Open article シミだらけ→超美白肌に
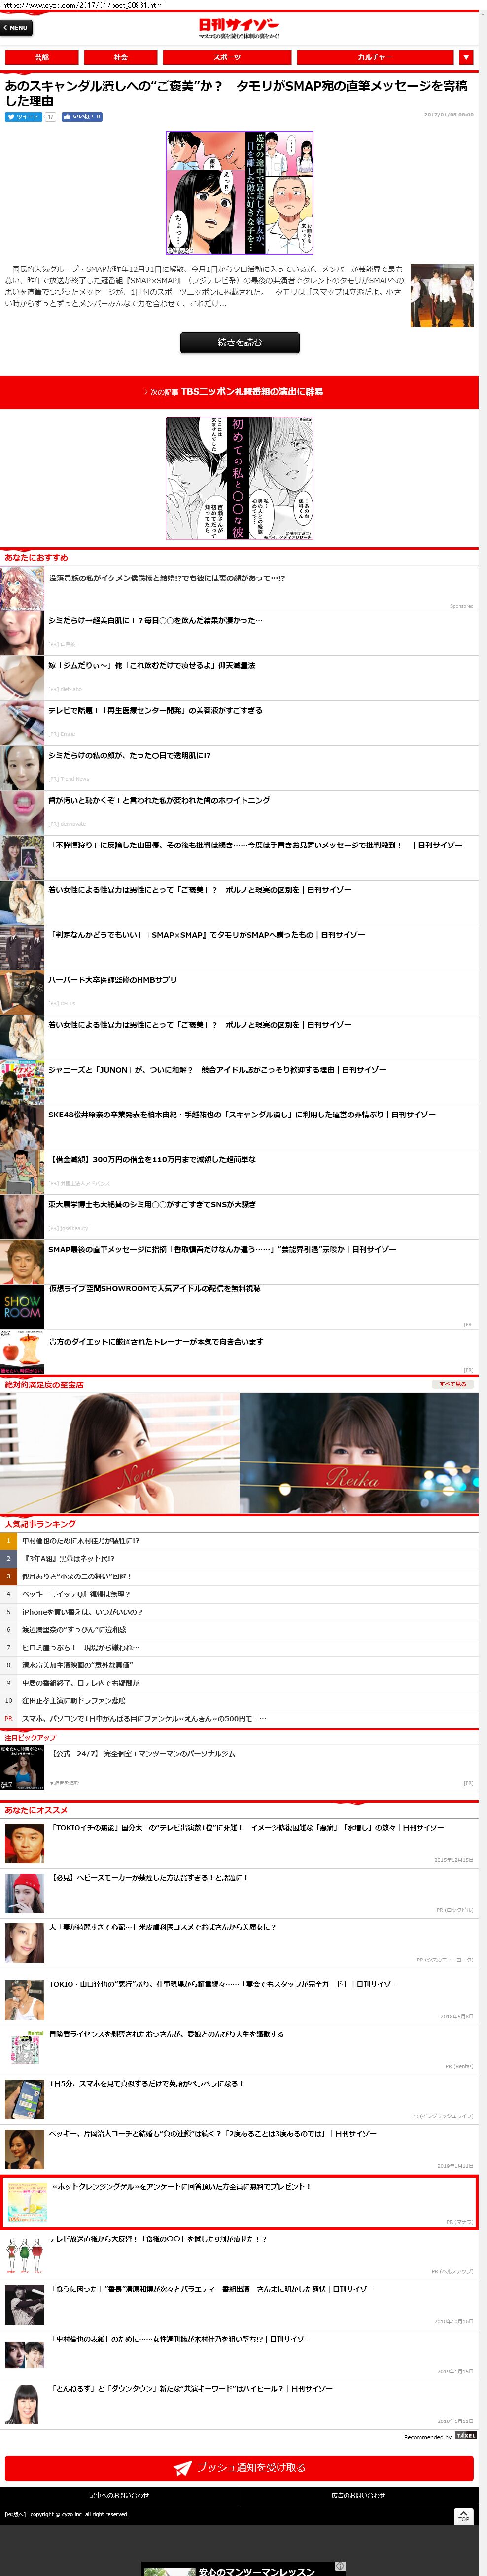Viewport: 487px width, 2576px height. point(156,620)
